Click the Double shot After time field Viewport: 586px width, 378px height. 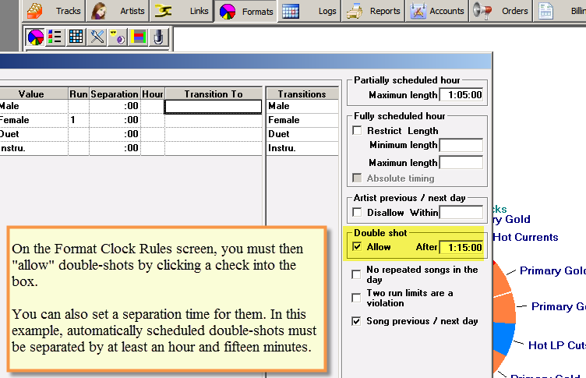pyautogui.click(x=461, y=247)
